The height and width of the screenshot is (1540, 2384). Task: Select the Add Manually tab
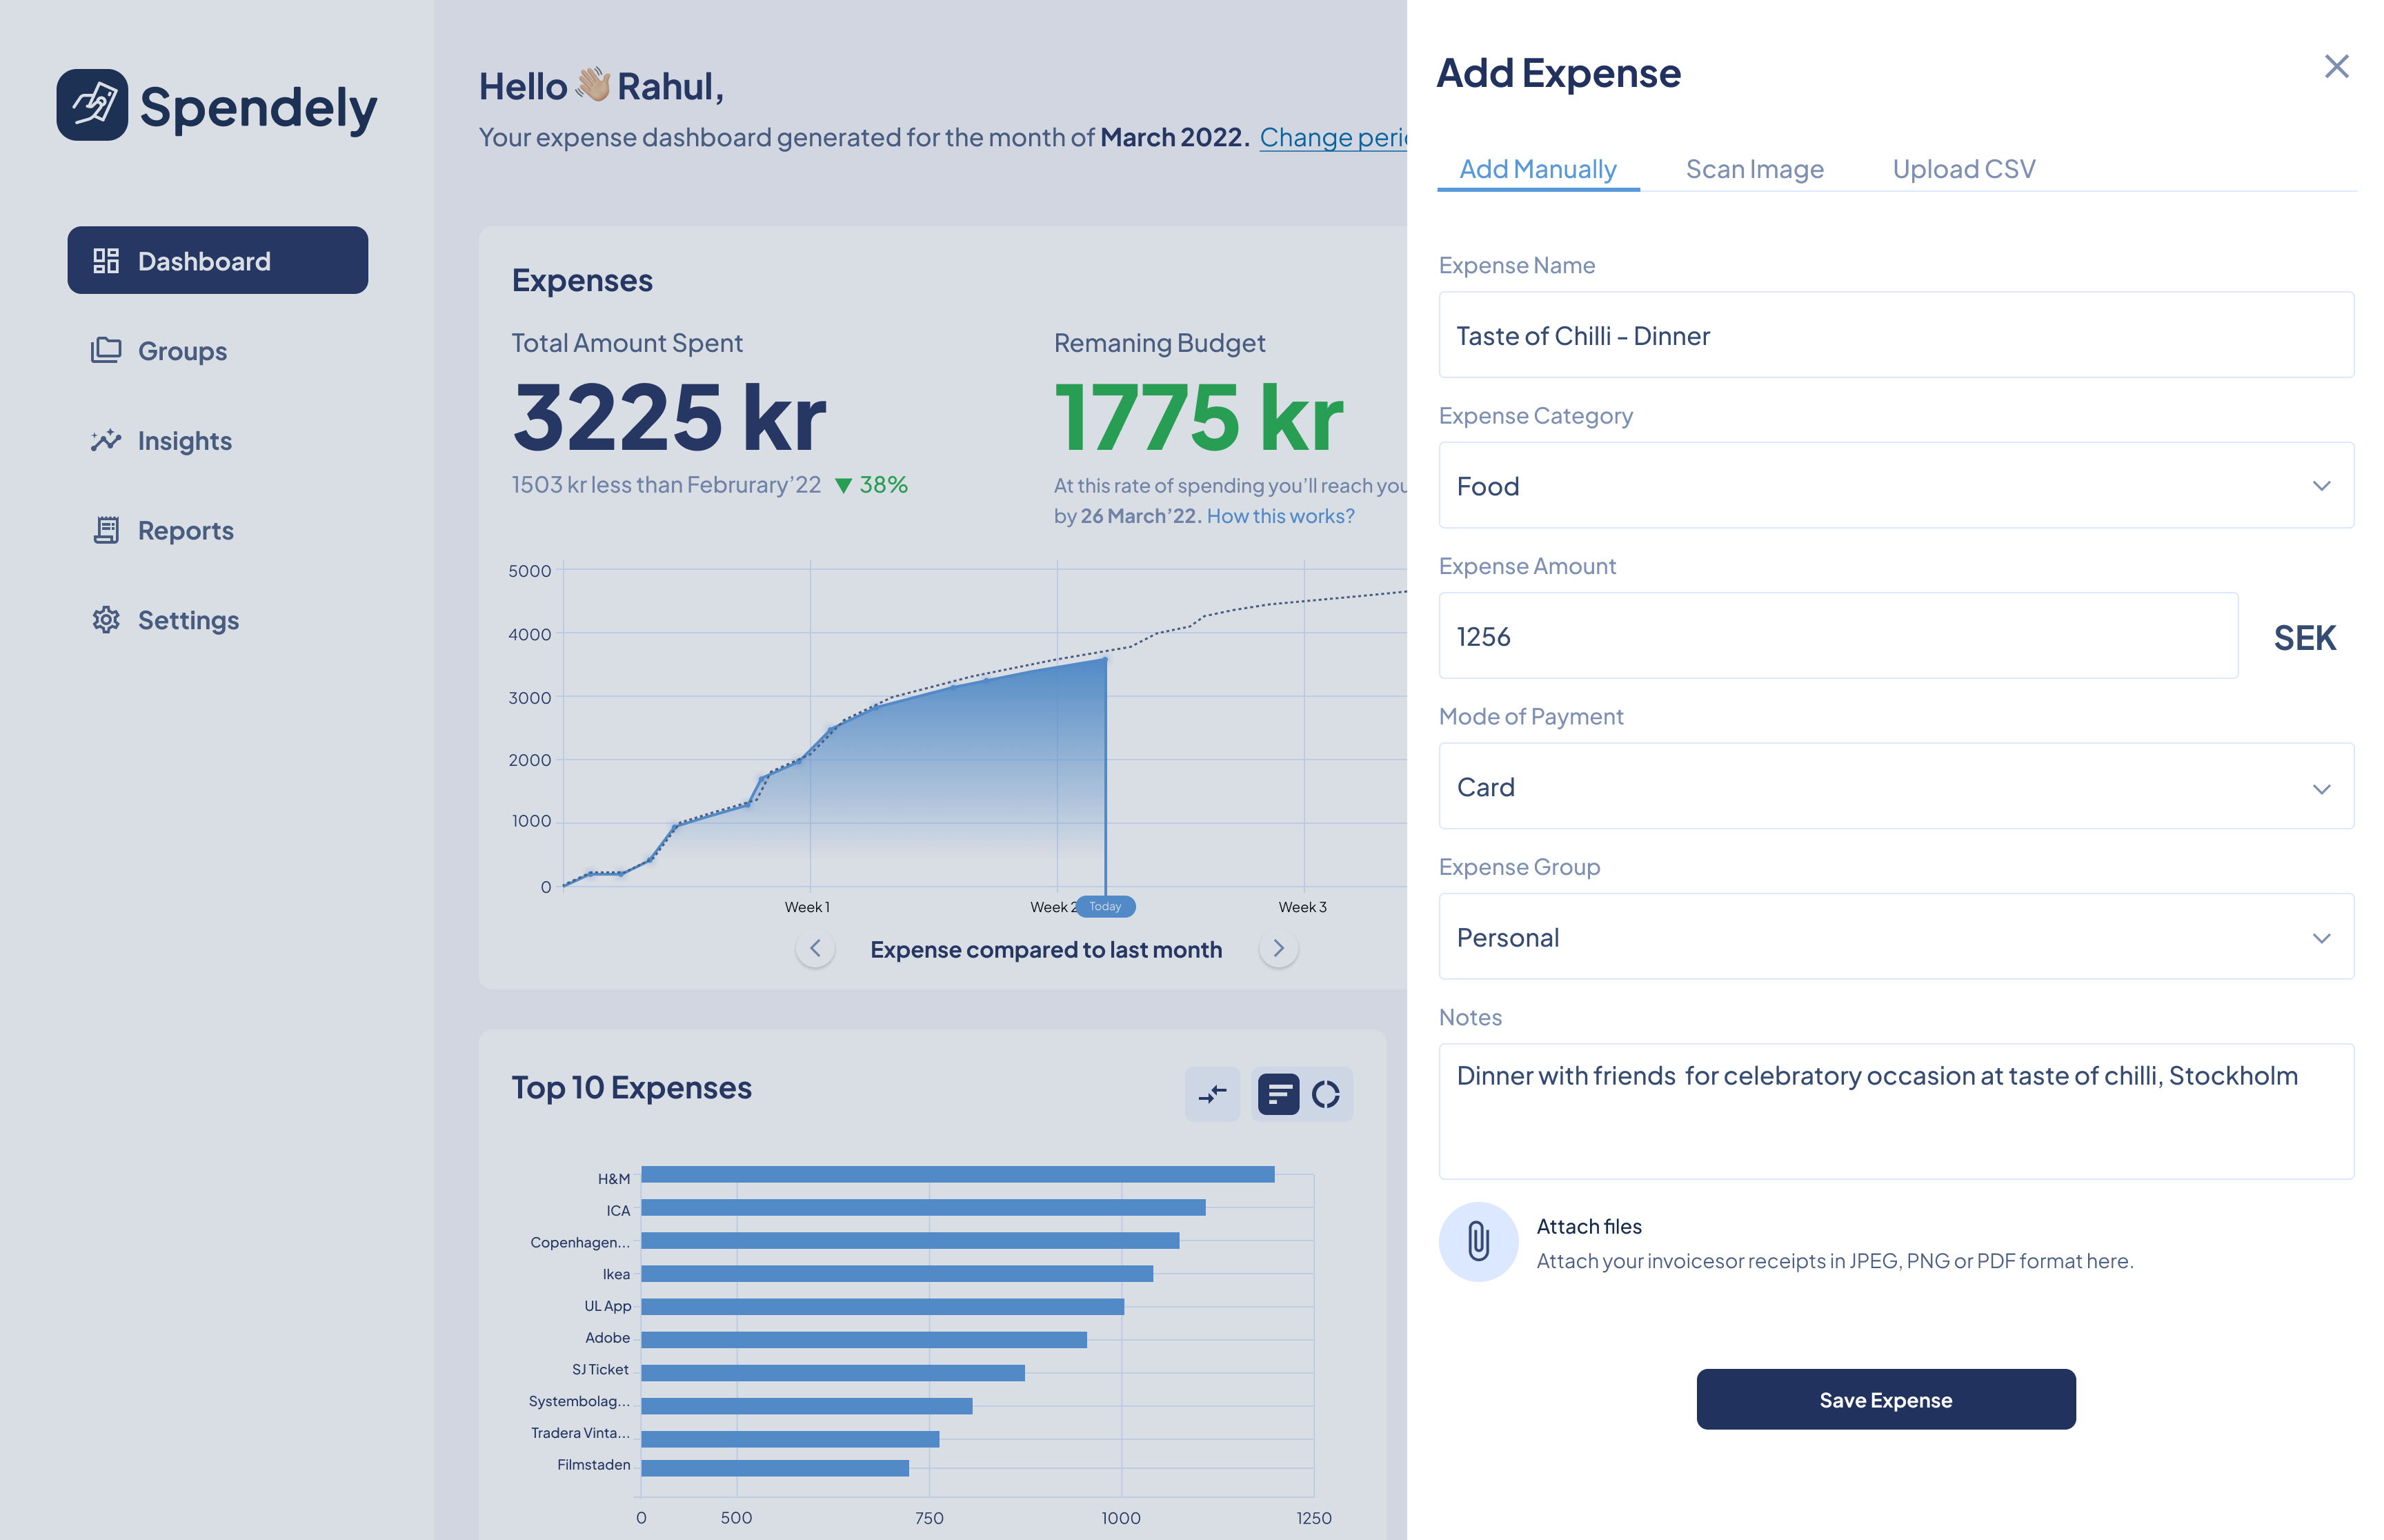coord(1538,169)
